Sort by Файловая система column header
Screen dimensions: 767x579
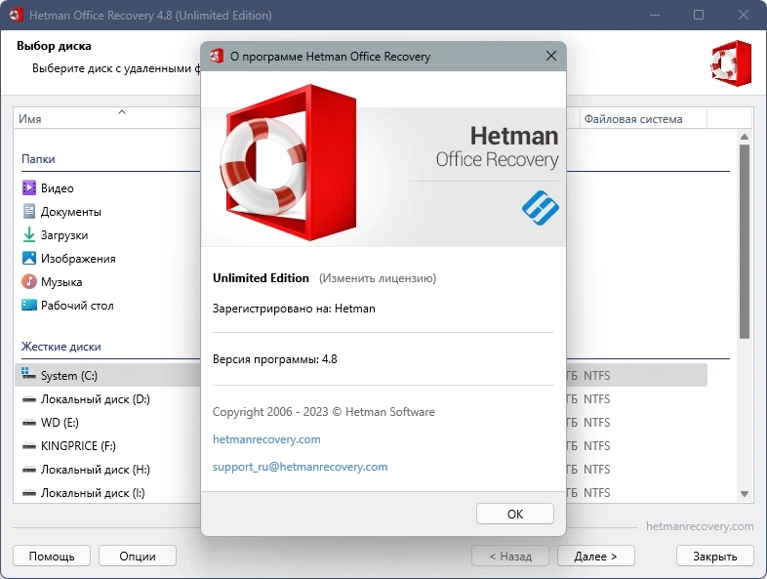633,118
